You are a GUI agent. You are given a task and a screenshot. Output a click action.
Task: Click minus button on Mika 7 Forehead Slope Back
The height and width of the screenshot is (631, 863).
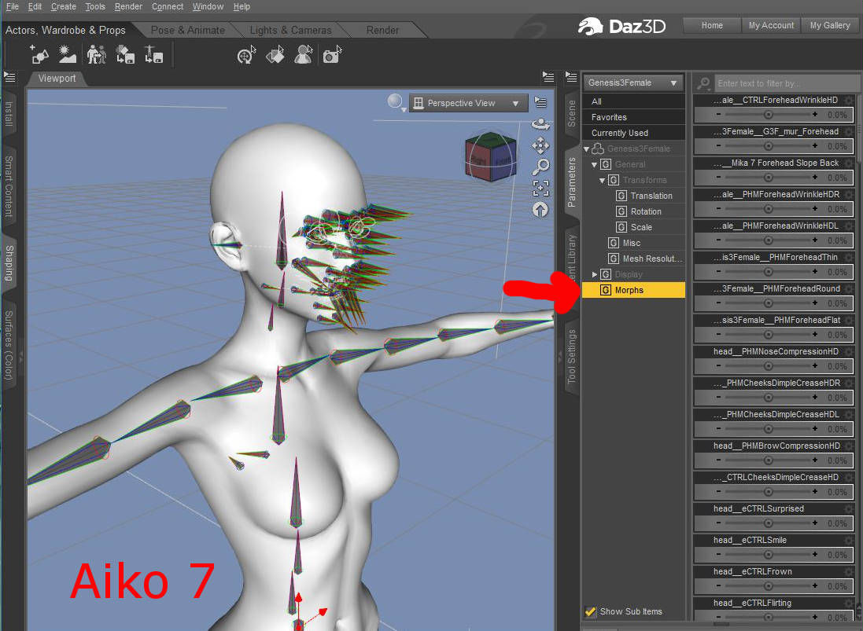719,177
